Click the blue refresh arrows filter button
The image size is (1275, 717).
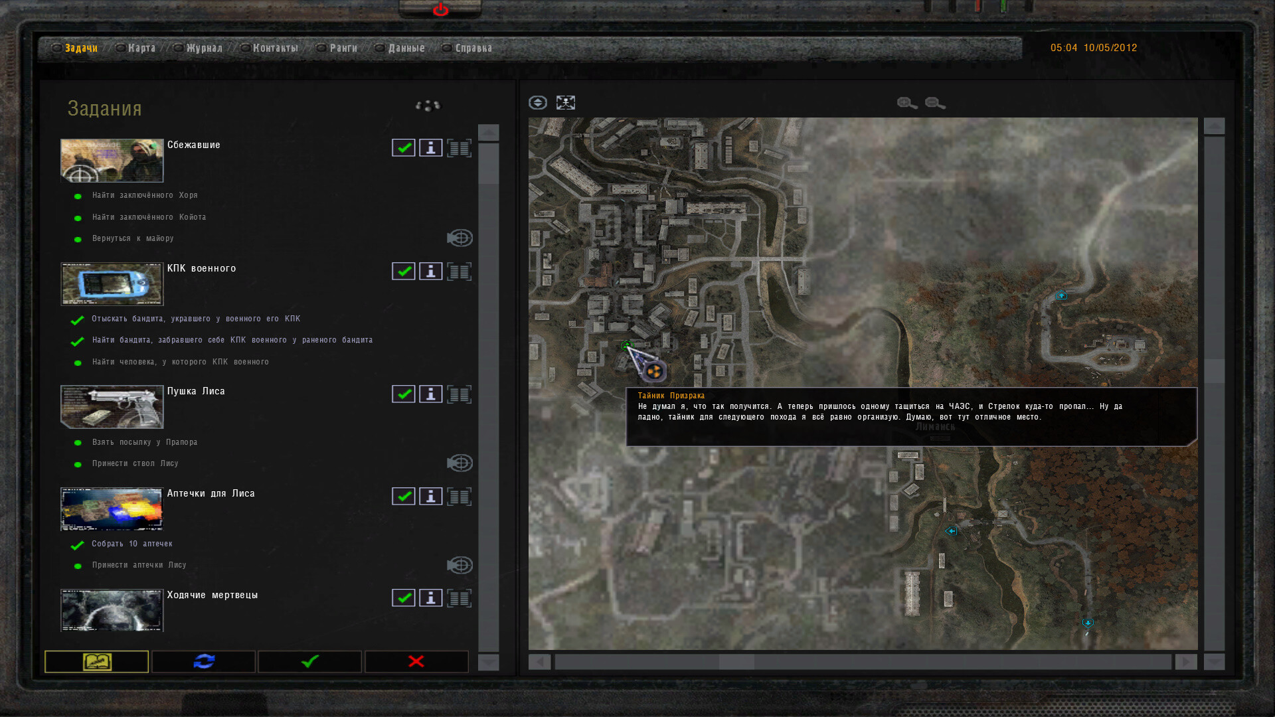204,661
